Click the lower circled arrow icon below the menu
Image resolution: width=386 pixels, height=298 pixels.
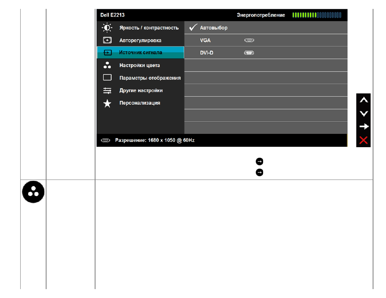point(259,172)
